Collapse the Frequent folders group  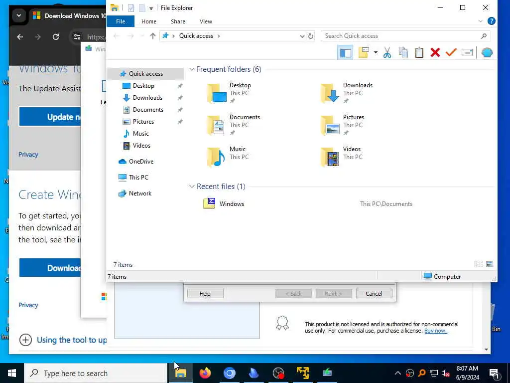(x=192, y=69)
